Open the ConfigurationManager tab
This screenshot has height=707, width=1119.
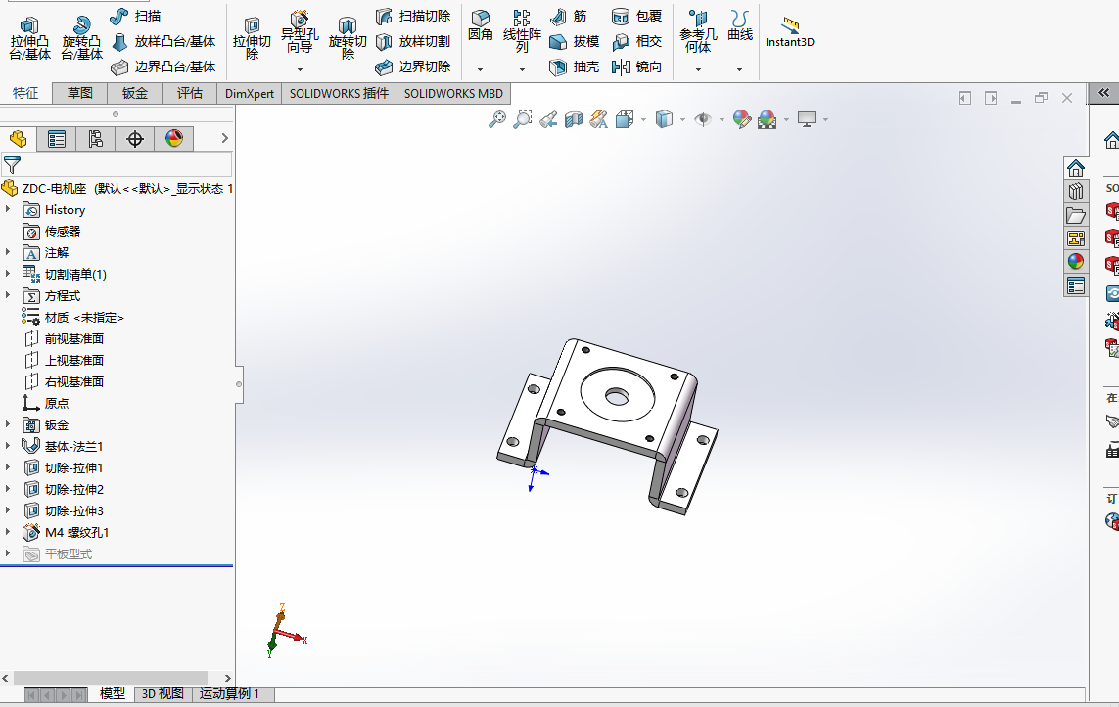pos(96,138)
